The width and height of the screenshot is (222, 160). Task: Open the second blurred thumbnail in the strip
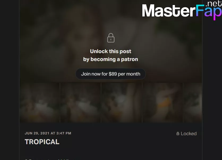pyautogui.click(x=80, y=103)
